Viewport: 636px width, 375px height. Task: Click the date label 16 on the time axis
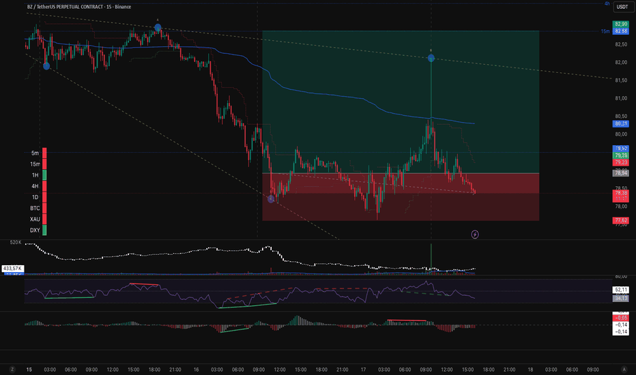point(197,370)
